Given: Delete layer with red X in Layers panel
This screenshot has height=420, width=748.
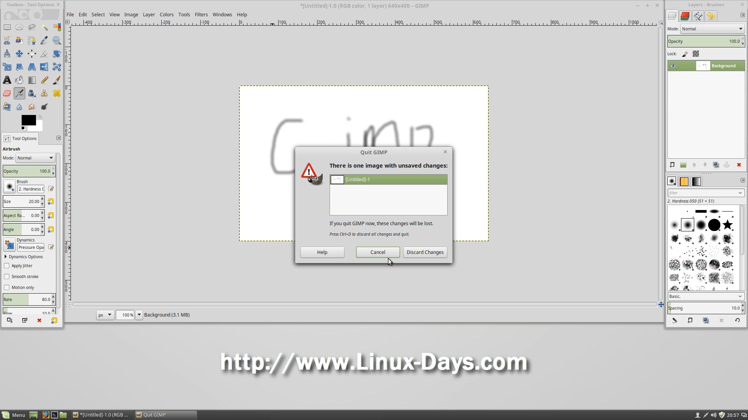Looking at the screenshot, I should coord(739,165).
